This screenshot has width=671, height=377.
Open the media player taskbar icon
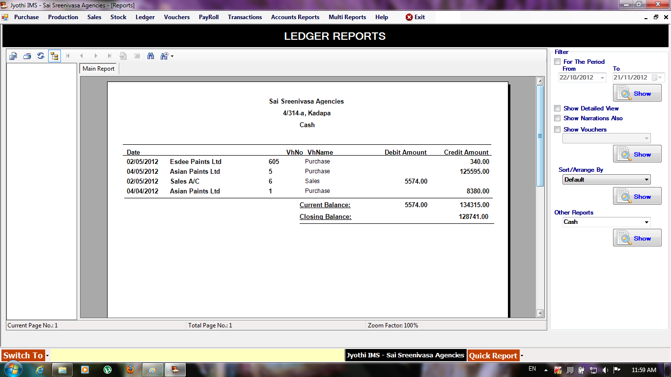click(x=85, y=370)
